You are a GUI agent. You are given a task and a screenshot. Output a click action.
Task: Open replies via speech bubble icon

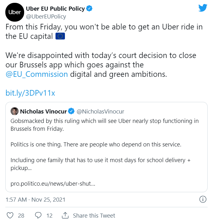pos(38,215)
